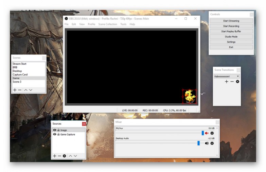
Task: Add a new scene with plus icon
Action: [x=15, y=90]
